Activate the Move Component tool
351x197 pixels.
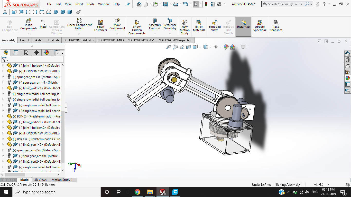click(117, 24)
